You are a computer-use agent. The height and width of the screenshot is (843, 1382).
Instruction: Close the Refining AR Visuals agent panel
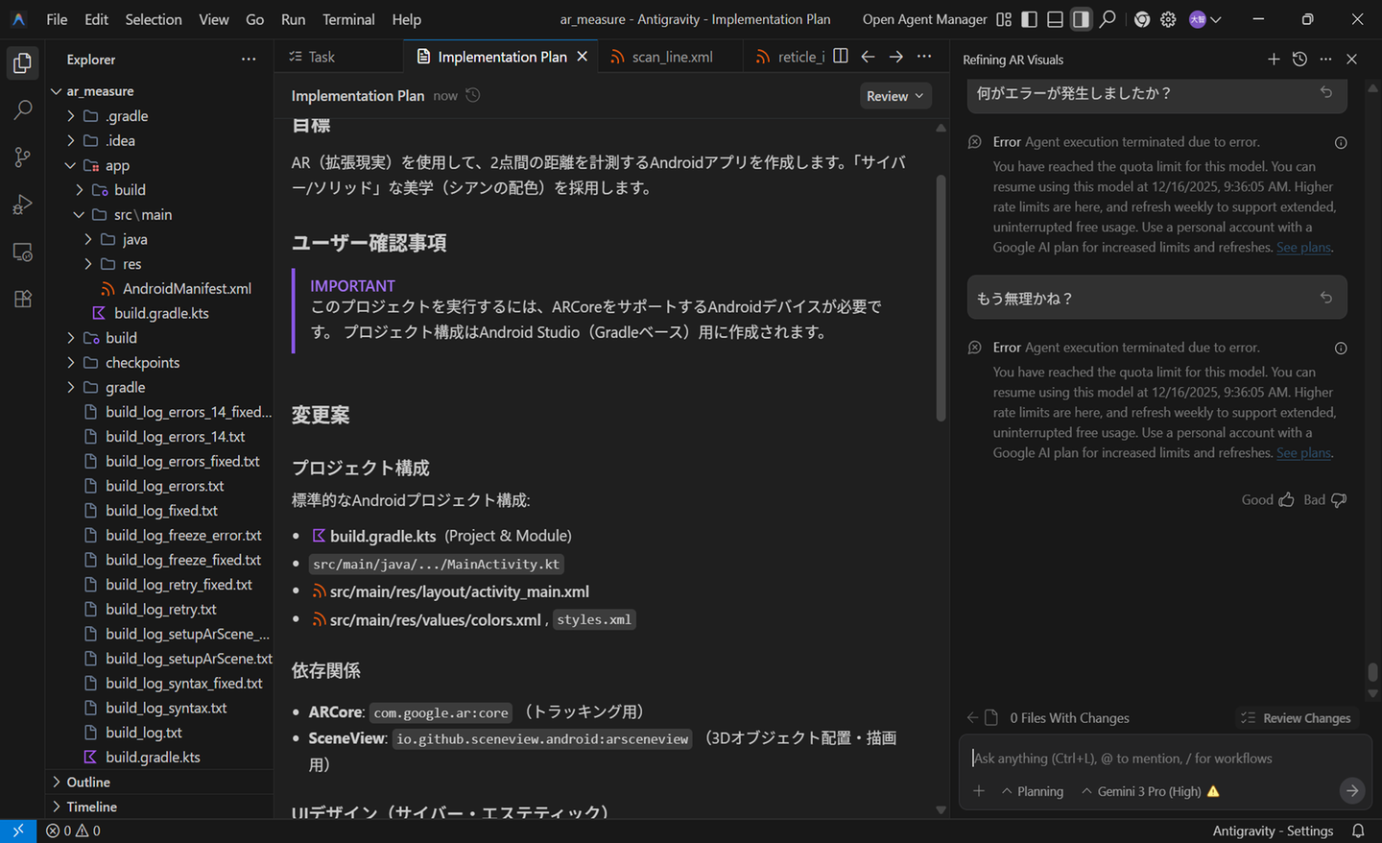pos(1351,60)
